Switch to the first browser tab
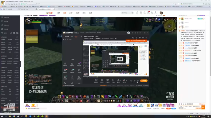Image resolution: width=211 pixels, height=118 pixels. (x=9, y=9)
